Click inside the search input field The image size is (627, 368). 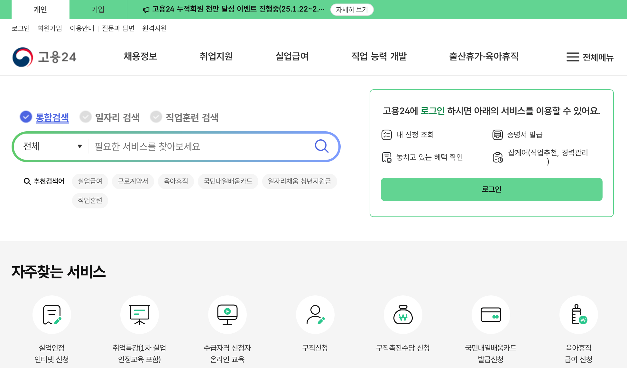coord(193,146)
